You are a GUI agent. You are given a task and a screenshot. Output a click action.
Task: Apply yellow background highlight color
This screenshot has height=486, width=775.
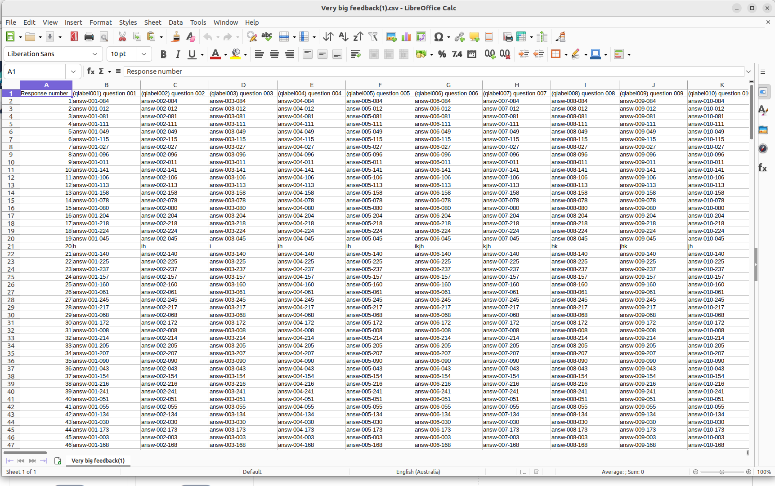tap(235, 54)
